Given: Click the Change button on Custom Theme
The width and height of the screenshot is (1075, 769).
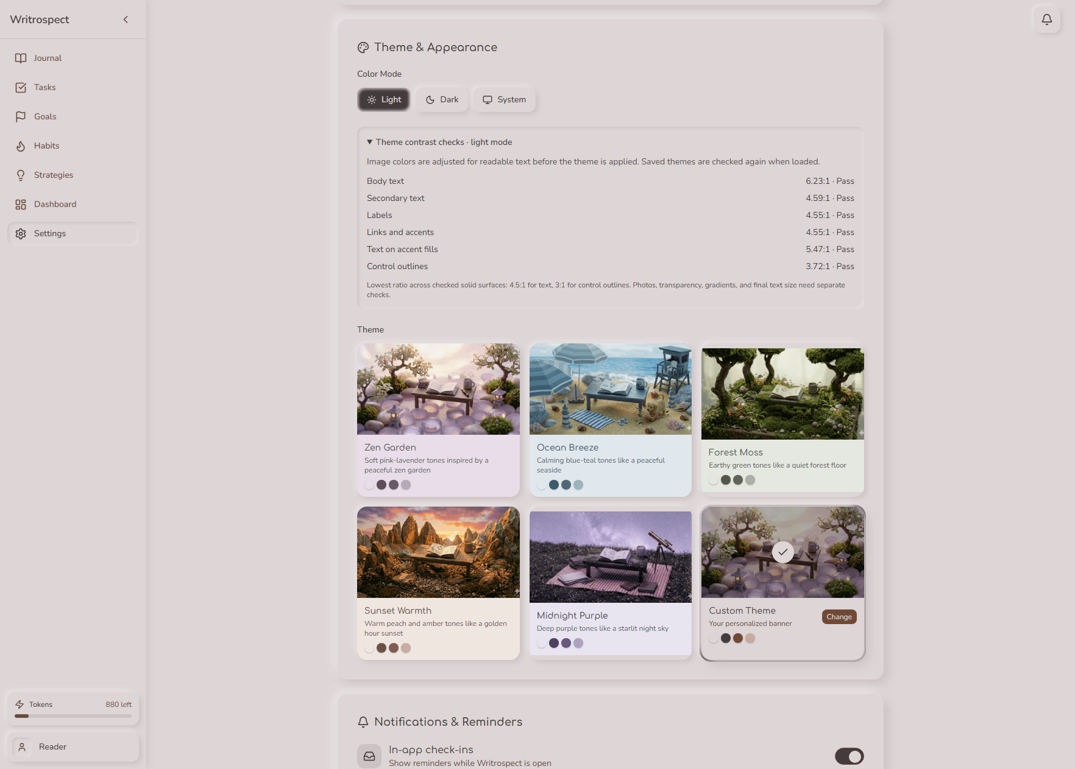Looking at the screenshot, I should pos(839,617).
